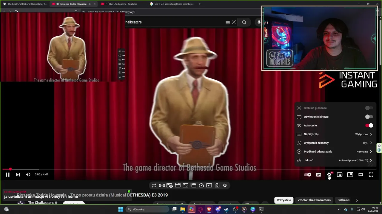Click the sound boost icon in extension toolbar
The height and width of the screenshot is (214, 382).
click(x=162, y=185)
